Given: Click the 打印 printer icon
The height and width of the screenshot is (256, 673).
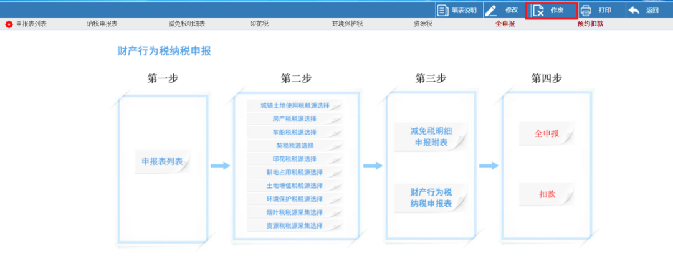Looking at the screenshot, I should (x=586, y=11).
